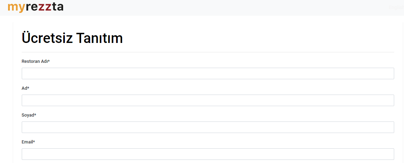Focus the Restoran Adı input field
404x163 pixels.
coord(208,74)
